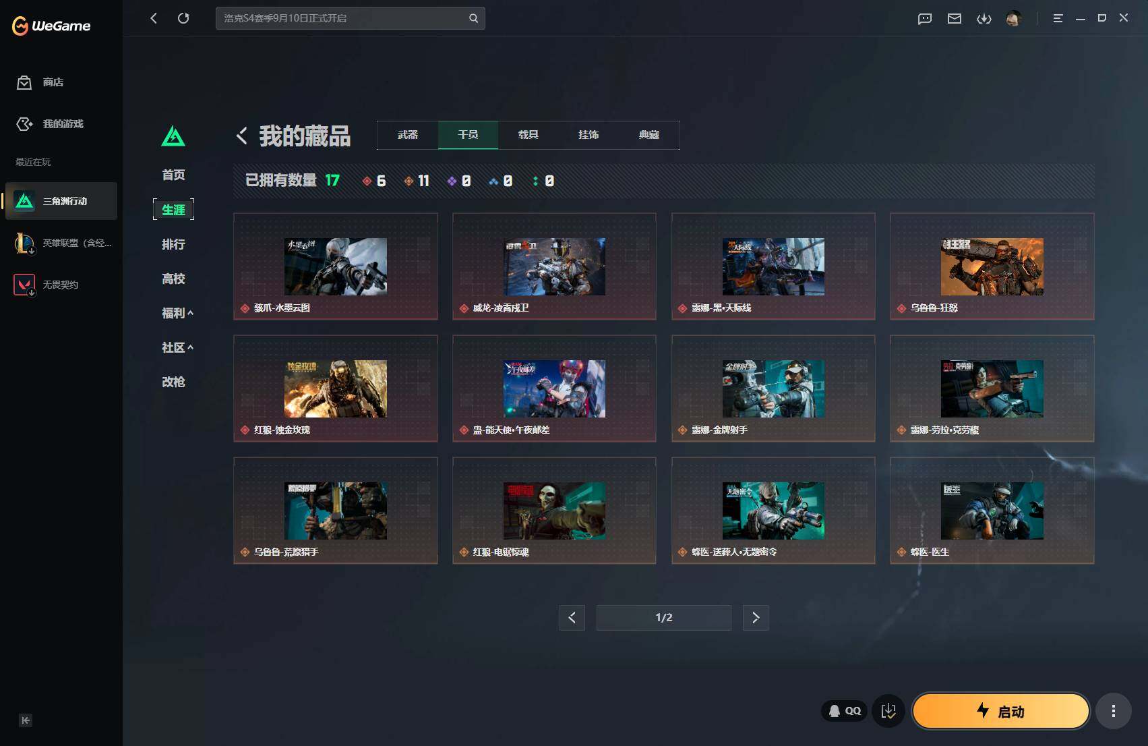
Task: Select 无畏契约 in the recent games list
Action: tap(61, 285)
